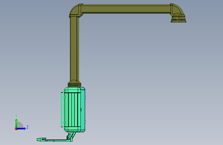Select the green ribbed box body
The image size is (223, 145).
75,110
